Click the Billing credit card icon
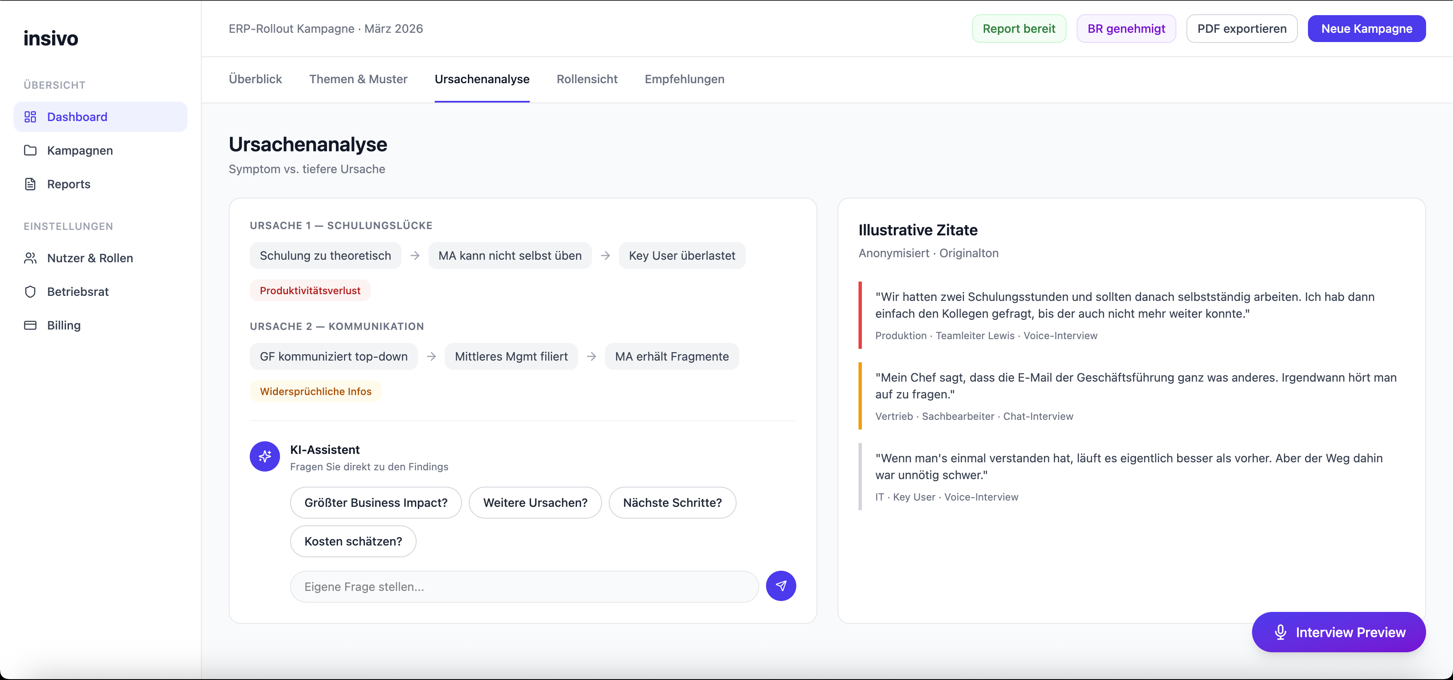 pyautogui.click(x=30, y=325)
